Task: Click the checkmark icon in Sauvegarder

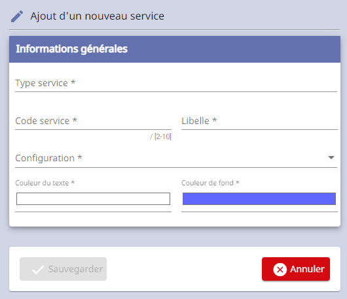Action: tap(37, 270)
